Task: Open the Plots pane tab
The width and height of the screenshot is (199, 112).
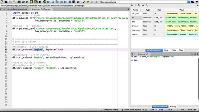Action: (x=174, y=50)
